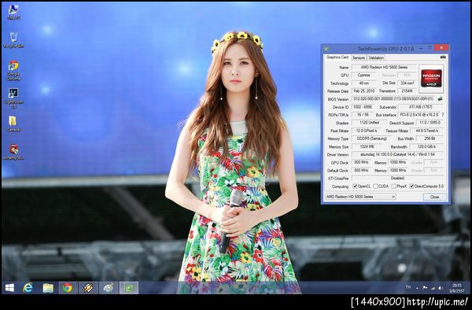Screen dimensions: 472x310
Task: Click the Bus Width 256 Bit value
Action: (430, 138)
